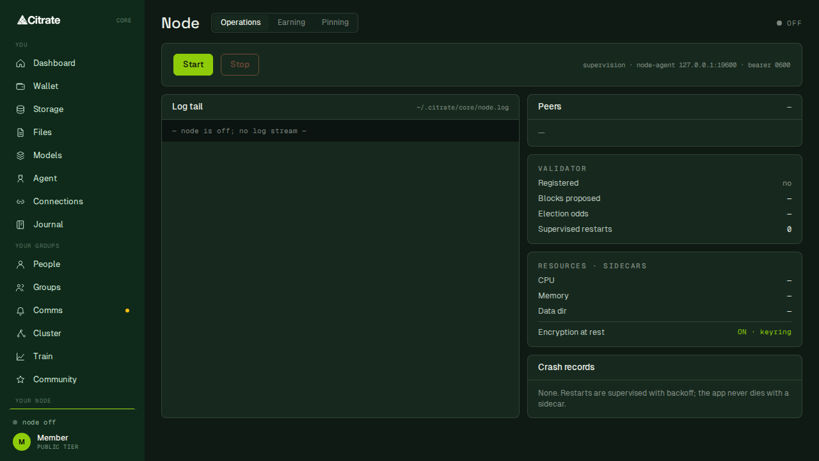This screenshot has width=819, height=461.
Task: Open the Train section
Action: click(72, 357)
